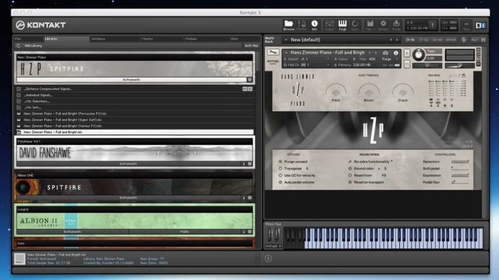Toggle Use CC for velocity option
Screen dimensions: 499x280
281,175
